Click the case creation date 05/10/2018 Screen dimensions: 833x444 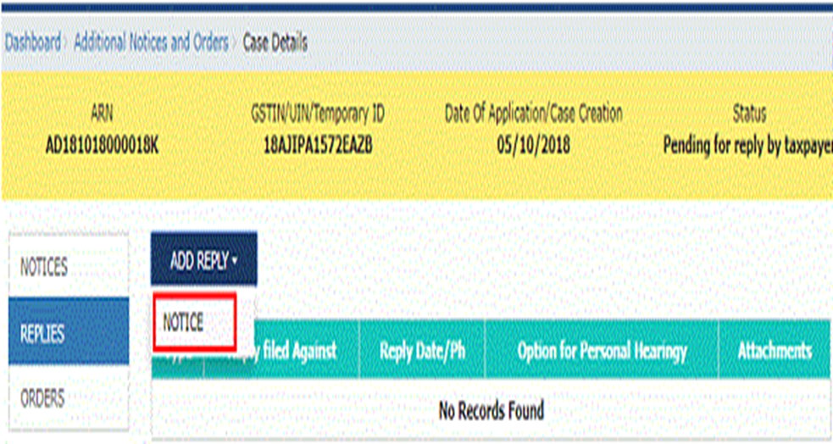click(533, 145)
